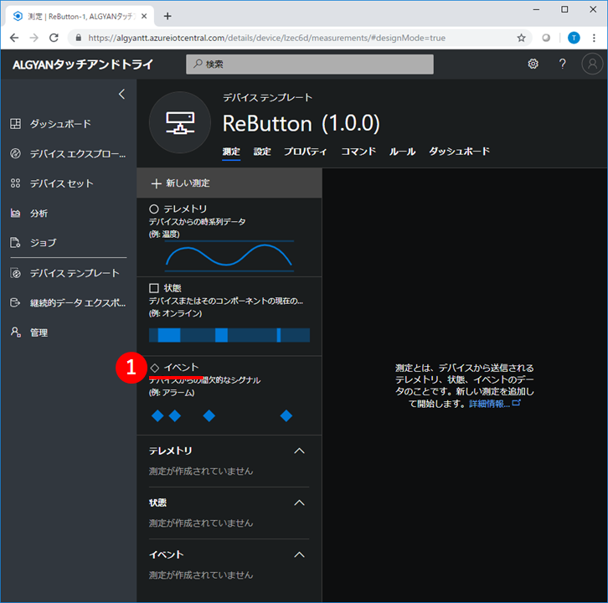This screenshot has width=608, height=603.
Task: Click 'デバイスからの時系列データ' description text
Action: (198, 221)
